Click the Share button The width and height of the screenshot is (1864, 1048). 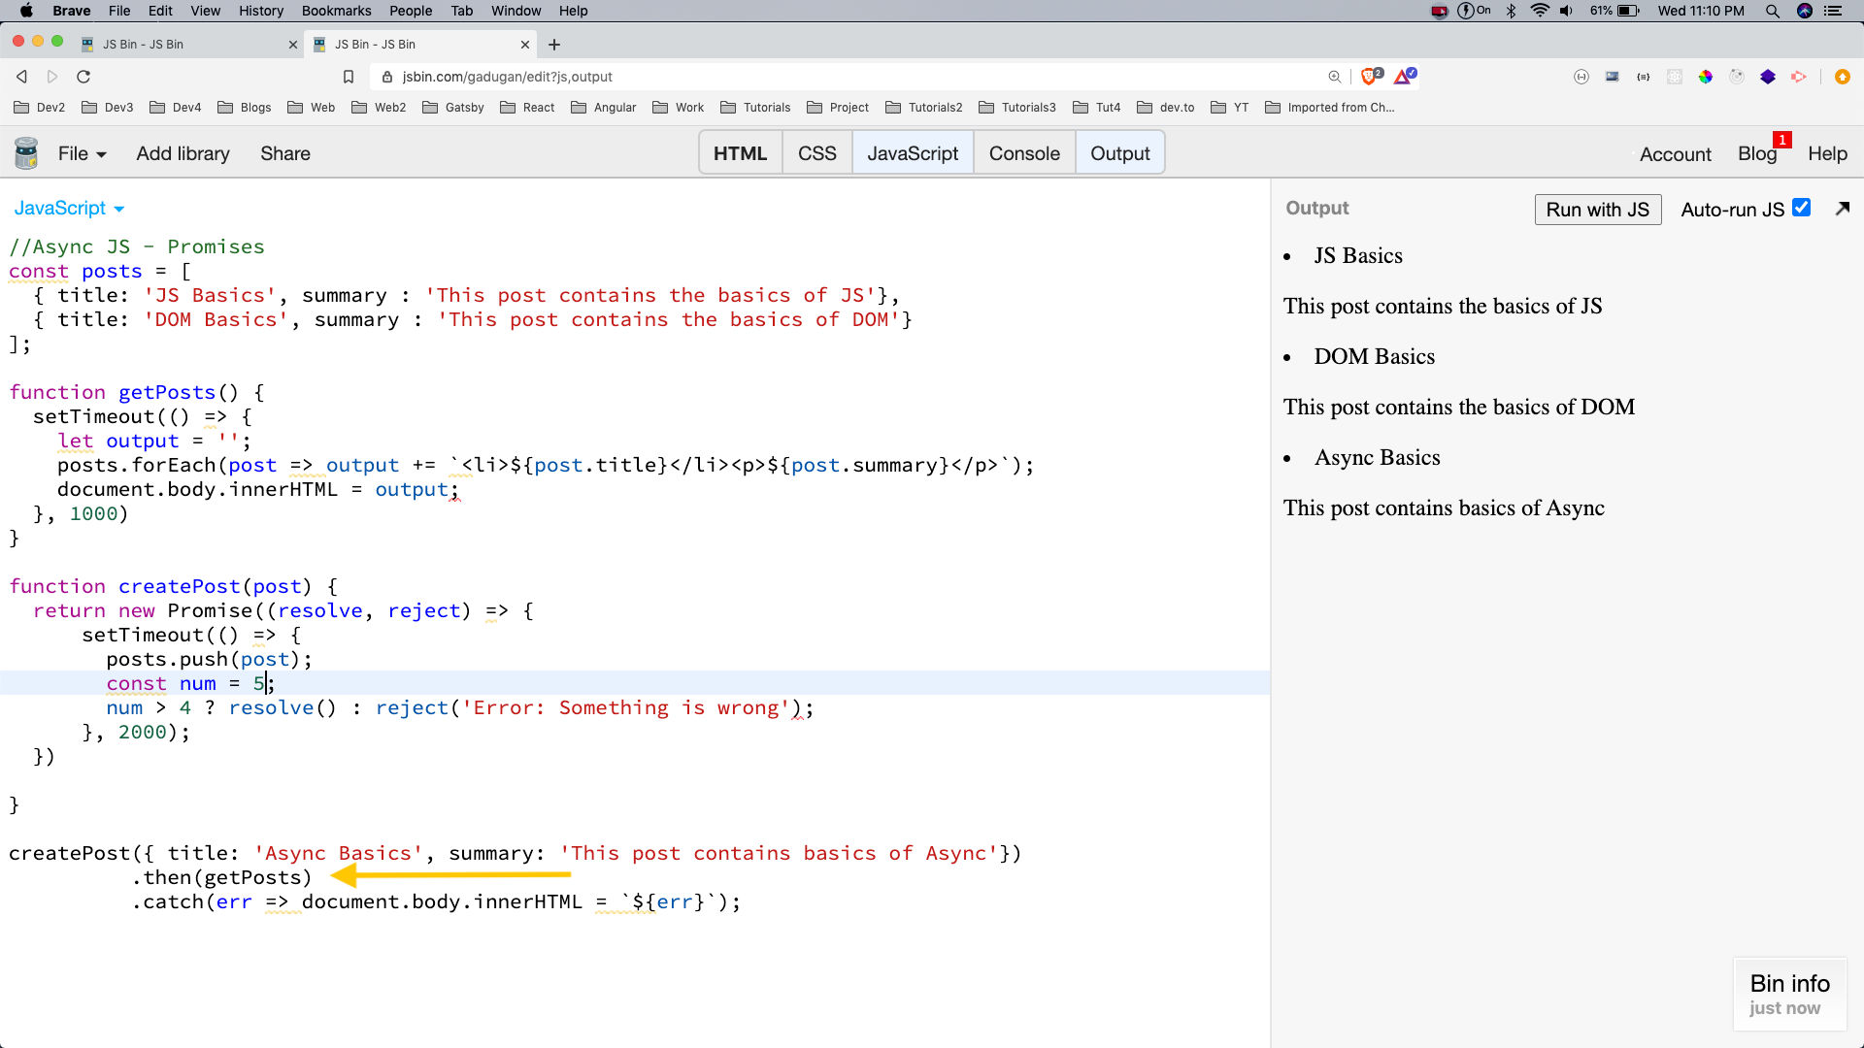click(285, 153)
